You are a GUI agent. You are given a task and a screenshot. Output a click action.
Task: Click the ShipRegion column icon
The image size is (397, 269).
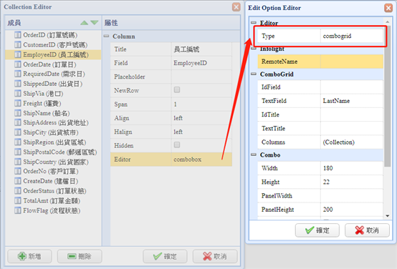click(x=17, y=142)
